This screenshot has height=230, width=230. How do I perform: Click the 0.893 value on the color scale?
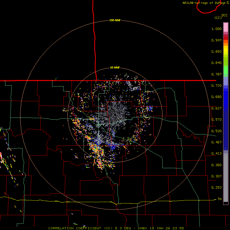pos(216,51)
